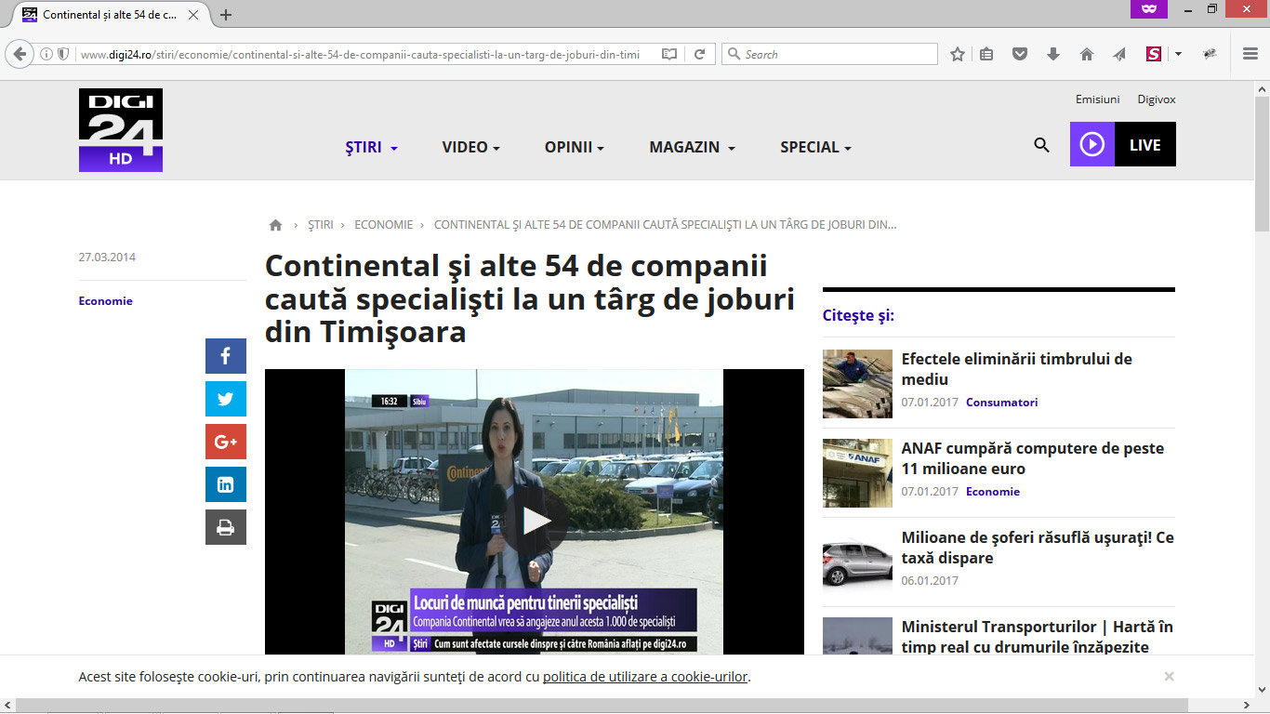Open new tab with plus button
This screenshot has height=714, width=1270.
(x=226, y=15)
